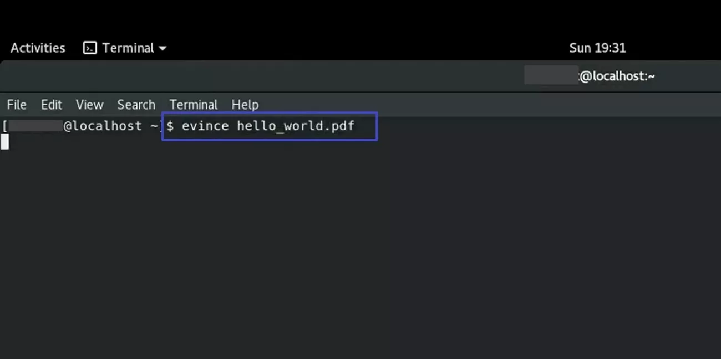Click the blinking terminal cursor
The height and width of the screenshot is (359, 721).
pyautogui.click(x=5, y=142)
